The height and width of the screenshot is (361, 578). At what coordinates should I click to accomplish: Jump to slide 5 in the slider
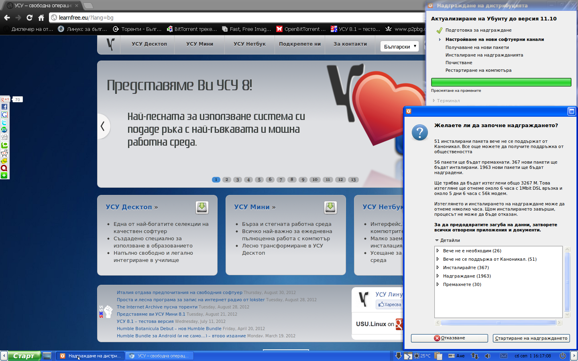[259, 180]
